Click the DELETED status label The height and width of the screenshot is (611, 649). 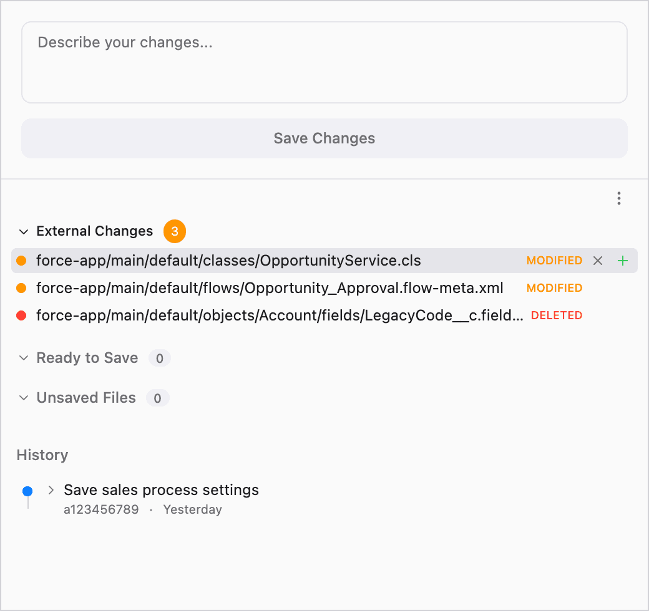(556, 315)
